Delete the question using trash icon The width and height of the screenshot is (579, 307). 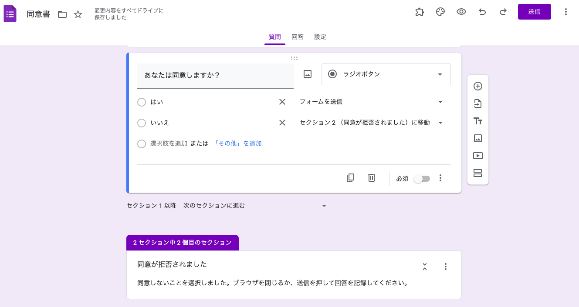tap(372, 178)
